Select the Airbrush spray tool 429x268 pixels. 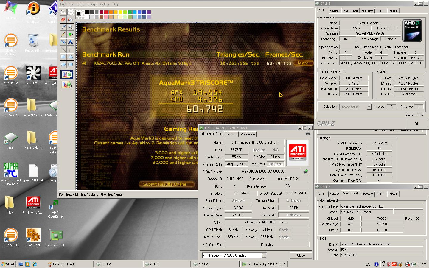coord(63,42)
